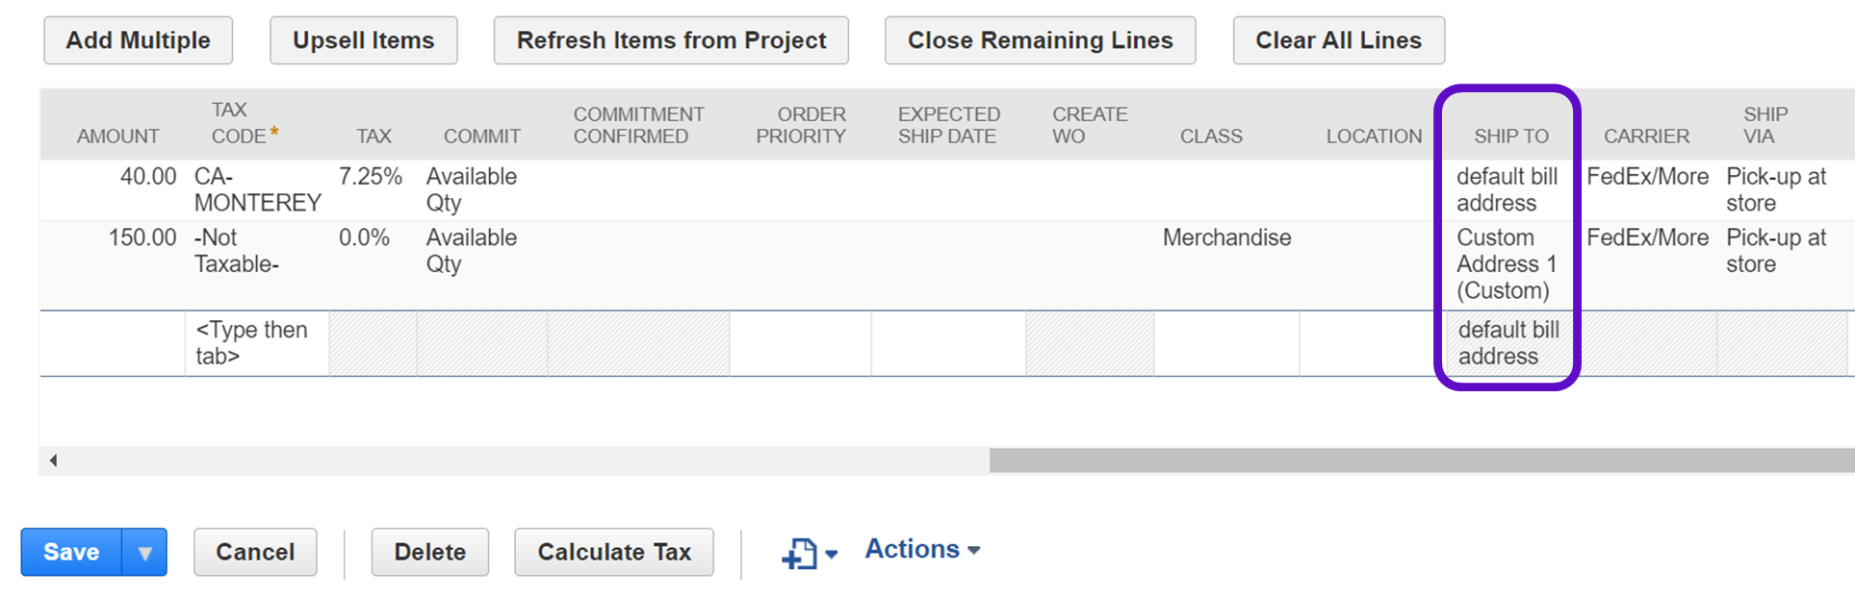Image resolution: width=1855 pixels, height=597 pixels.
Task: Open the Save button dropdown arrow
Action: [144, 553]
